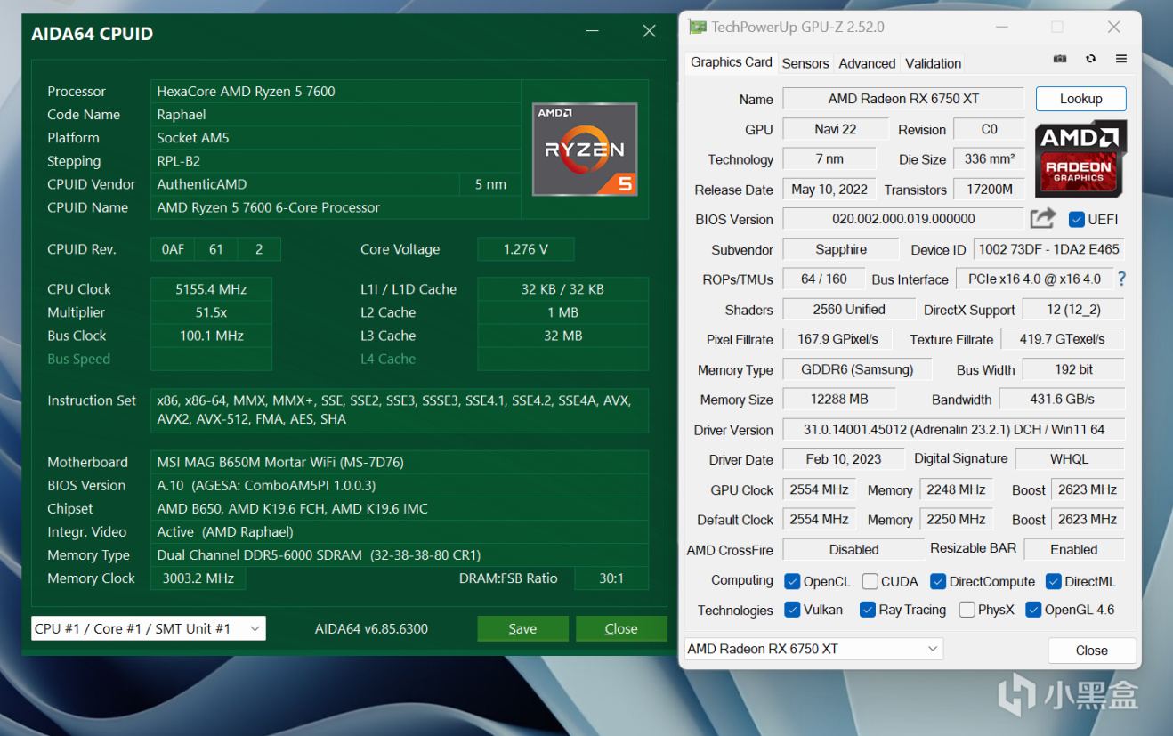
Task: Switch to the Validation tab
Action: pos(933,63)
